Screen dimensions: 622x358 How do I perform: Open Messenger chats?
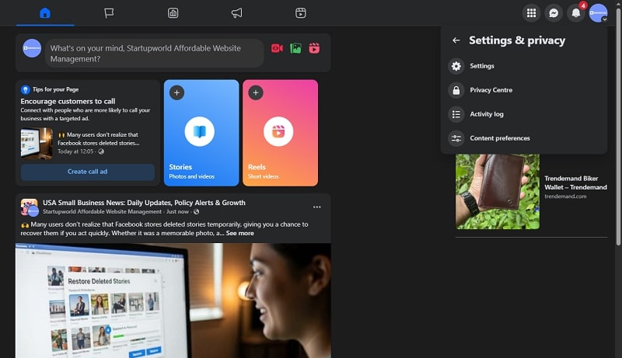(554, 12)
